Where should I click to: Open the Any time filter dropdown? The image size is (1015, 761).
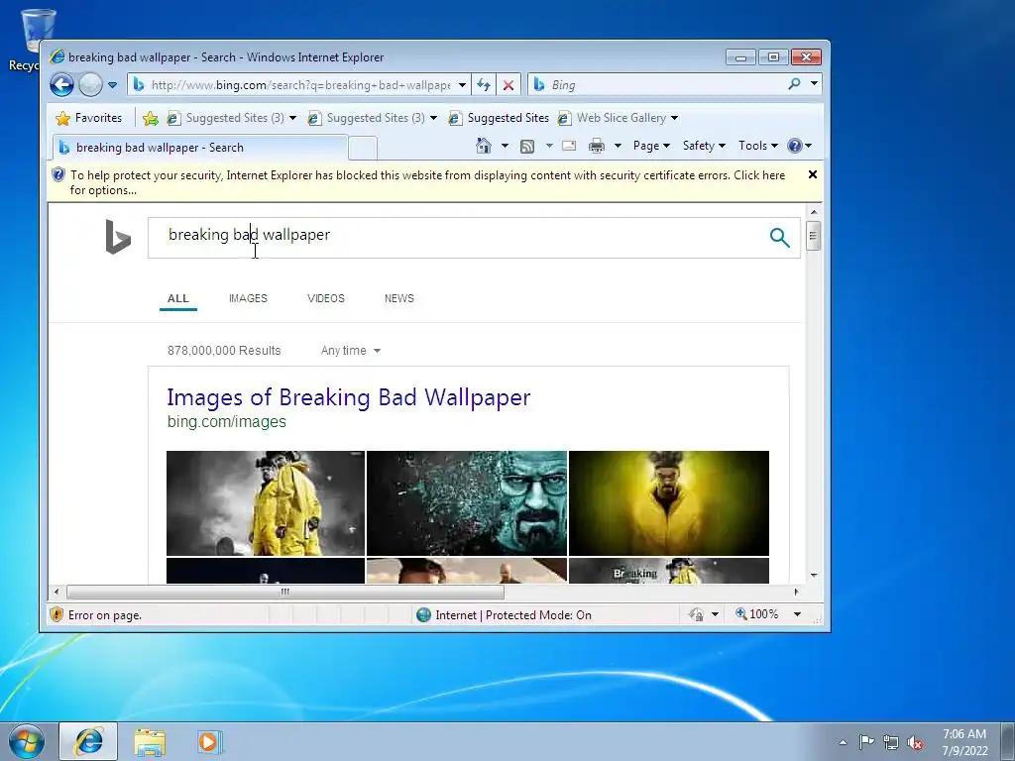(351, 351)
